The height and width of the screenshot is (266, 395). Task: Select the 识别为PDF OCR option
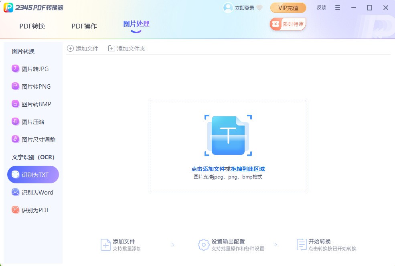point(33,210)
